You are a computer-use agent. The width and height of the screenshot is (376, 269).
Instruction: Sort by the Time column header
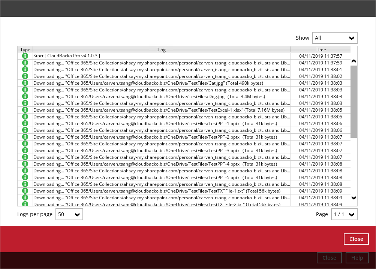(x=321, y=49)
